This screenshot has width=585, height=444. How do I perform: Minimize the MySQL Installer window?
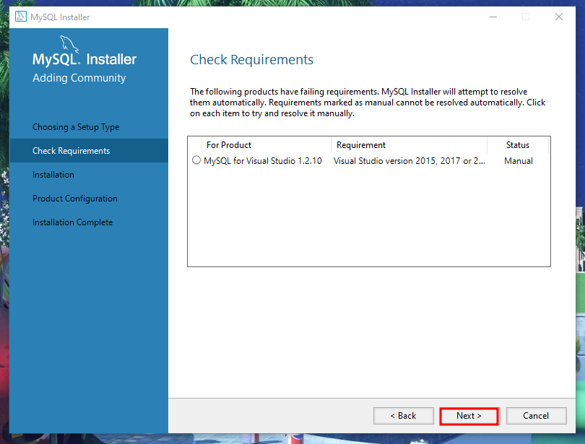click(x=493, y=17)
